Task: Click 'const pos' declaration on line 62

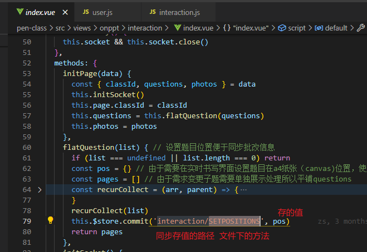Action: (x=91, y=169)
